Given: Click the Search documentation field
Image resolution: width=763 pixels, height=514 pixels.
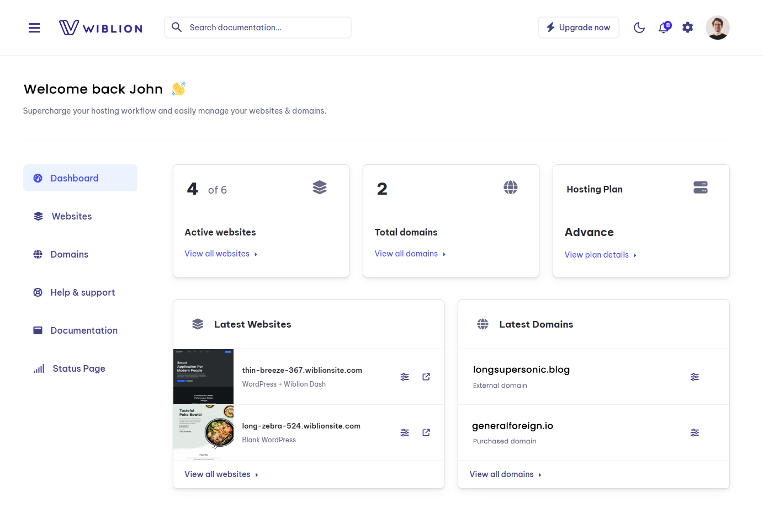Looking at the screenshot, I should click(257, 27).
